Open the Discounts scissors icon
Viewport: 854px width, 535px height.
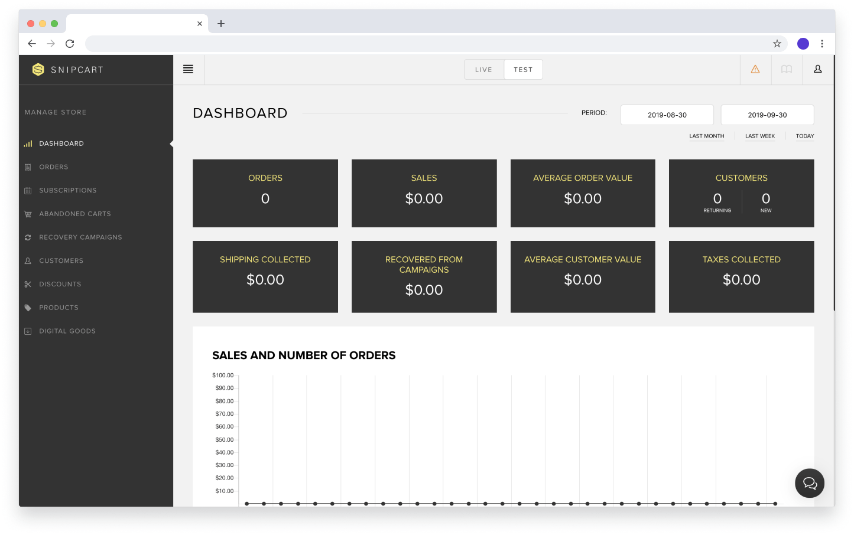[28, 284]
